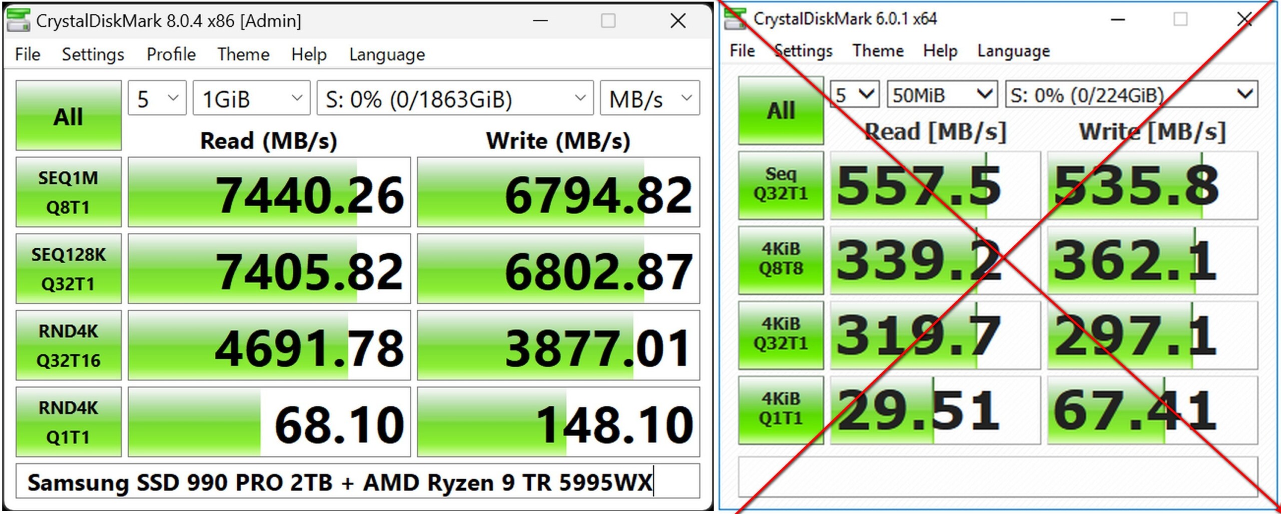1281x514 pixels.
Task: Open Language menu in CrystalDiskMark 8.0.4
Action: click(x=387, y=54)
